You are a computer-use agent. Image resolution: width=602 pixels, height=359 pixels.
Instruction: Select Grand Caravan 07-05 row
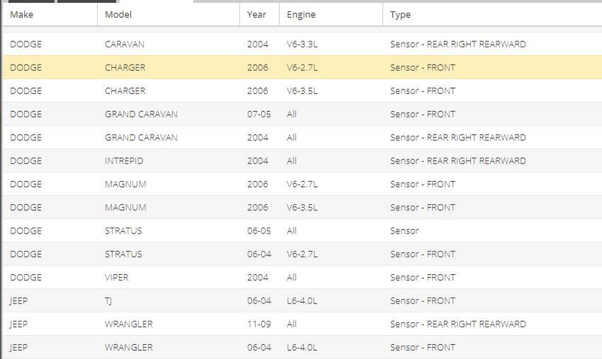[x=303, y=114]
